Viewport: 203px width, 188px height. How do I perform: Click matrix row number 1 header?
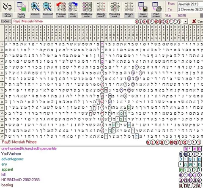2,44
